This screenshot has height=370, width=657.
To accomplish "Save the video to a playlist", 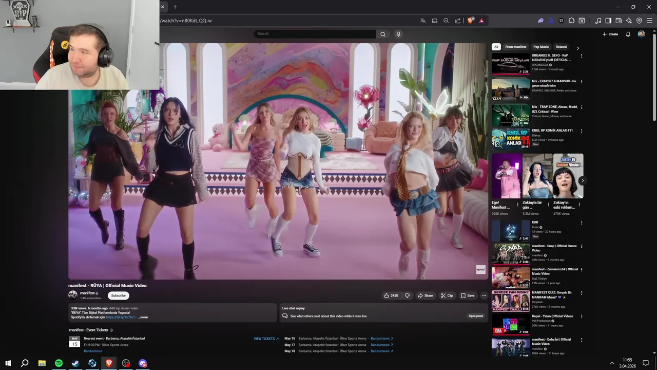I will tap(468, 295).
